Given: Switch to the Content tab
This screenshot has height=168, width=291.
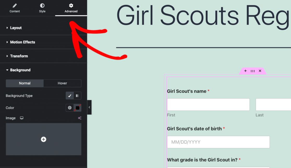Looking at the screenshot, I should click(x=15, y=8).
